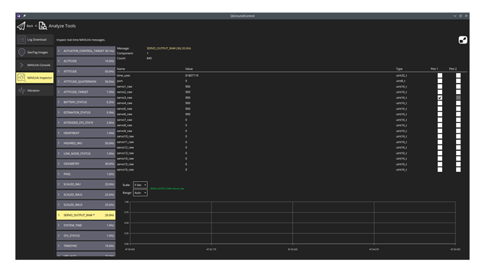Viewport: 485px width, 278px height.
Task: Click the pin icon in the title bar
Action: [x=25, y=15]
